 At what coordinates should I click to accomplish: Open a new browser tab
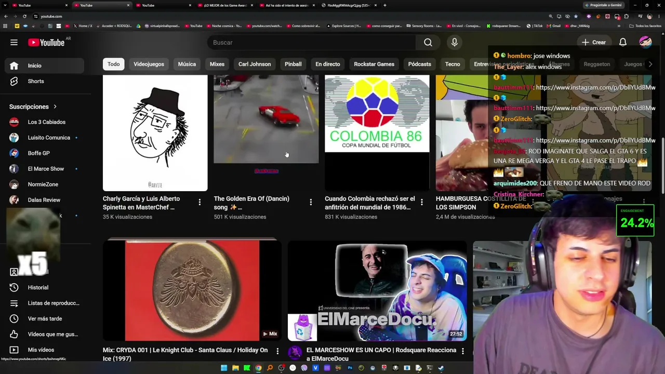point(384,5)
